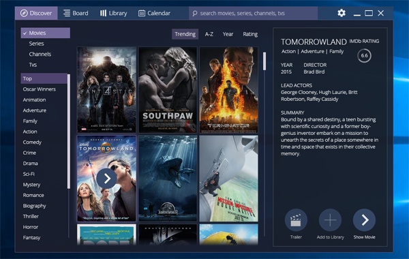The height and width of the screenshot is (259, 409).
Task: Click the Calendar icon in the top bar
Action: pyautogui.click(x=142, y=13)
